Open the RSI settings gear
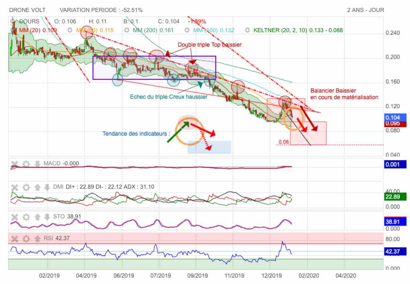This screenshot has height=284, width=410. pos(26,239)
